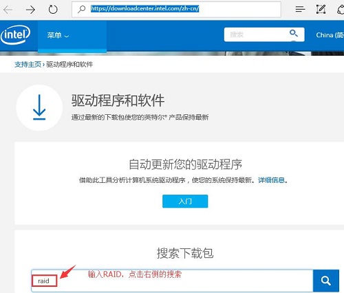This screenshot has height=293, width=344.
Task: Click the Intel logo
Action: 15,35
